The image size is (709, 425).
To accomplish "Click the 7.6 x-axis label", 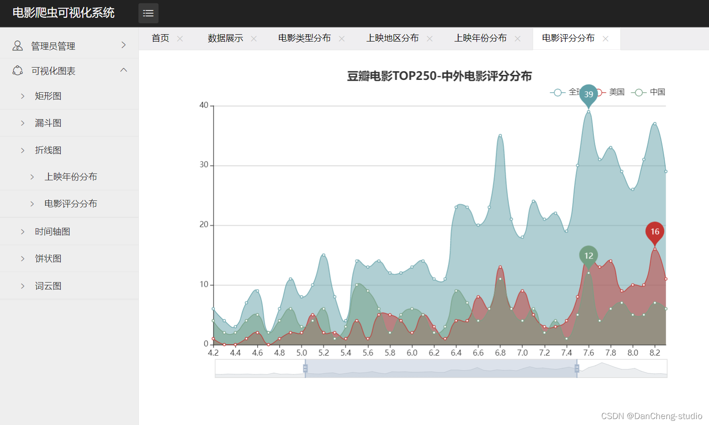I will pyautogui.click(x=588, y=353).
